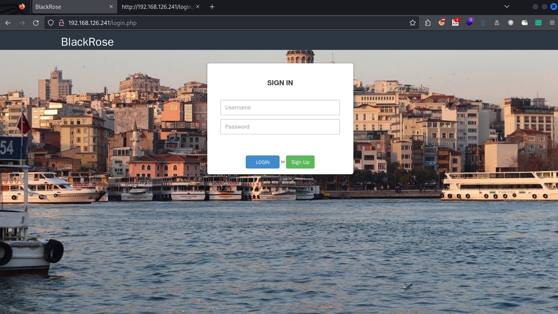Expand the tab list chevron

pyautogui.click(x=506, y=7)
